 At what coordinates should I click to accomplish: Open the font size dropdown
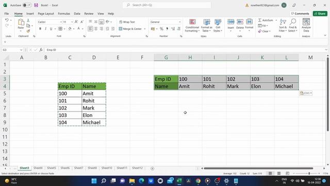point(72,22)
